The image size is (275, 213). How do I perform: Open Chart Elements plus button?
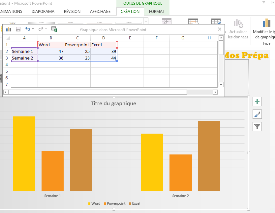tap(257, 102)
